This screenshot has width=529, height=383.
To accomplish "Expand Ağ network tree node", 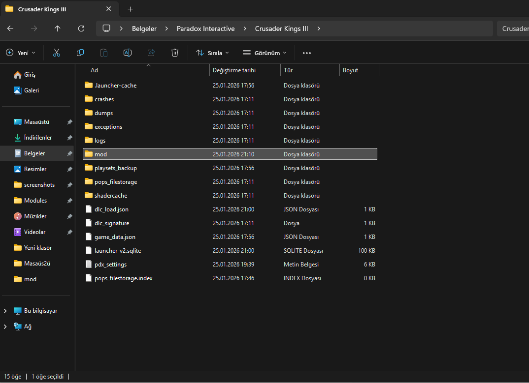I will (x=5, y=327).
